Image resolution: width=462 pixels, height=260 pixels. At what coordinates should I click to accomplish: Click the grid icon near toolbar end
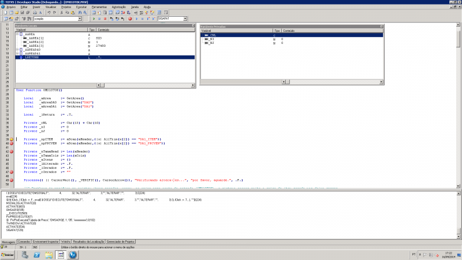point(159,13)
